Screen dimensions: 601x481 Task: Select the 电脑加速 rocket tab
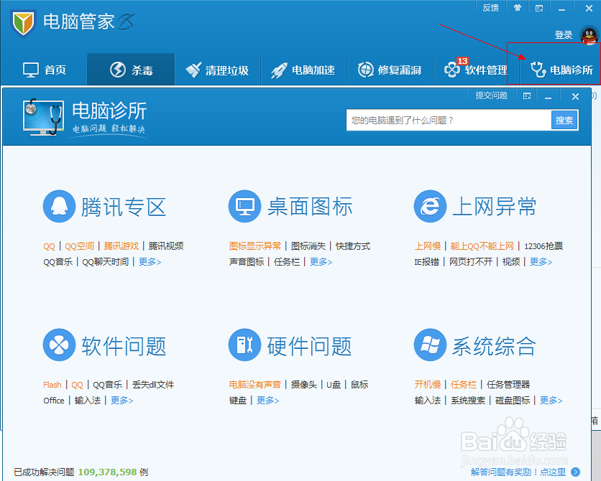point(303,70)
